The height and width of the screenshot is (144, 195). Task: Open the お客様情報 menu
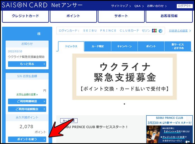click(169, 16)
